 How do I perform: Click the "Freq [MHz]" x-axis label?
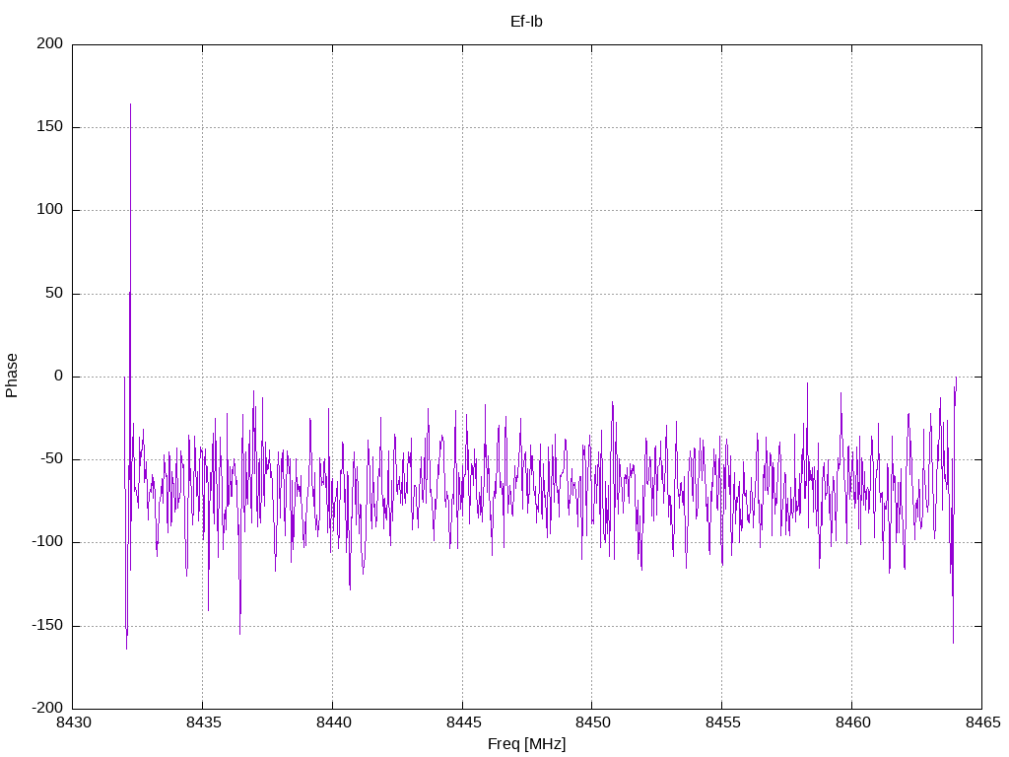click(x=526, y=744)
